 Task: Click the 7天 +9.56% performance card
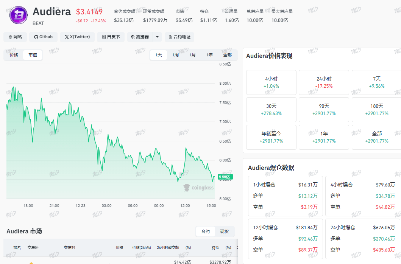(376, 82)
